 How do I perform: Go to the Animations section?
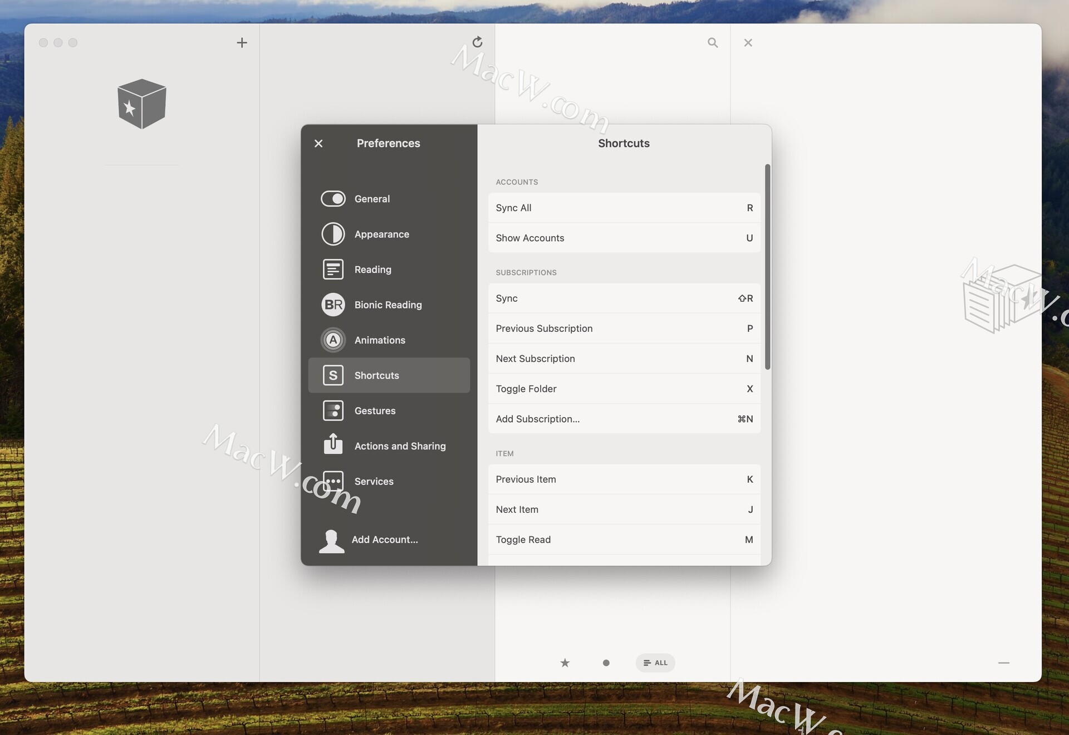coord(389,340)
